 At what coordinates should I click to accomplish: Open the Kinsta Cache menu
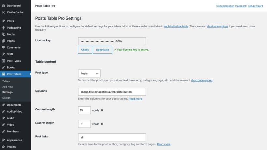tap(16, 12)
